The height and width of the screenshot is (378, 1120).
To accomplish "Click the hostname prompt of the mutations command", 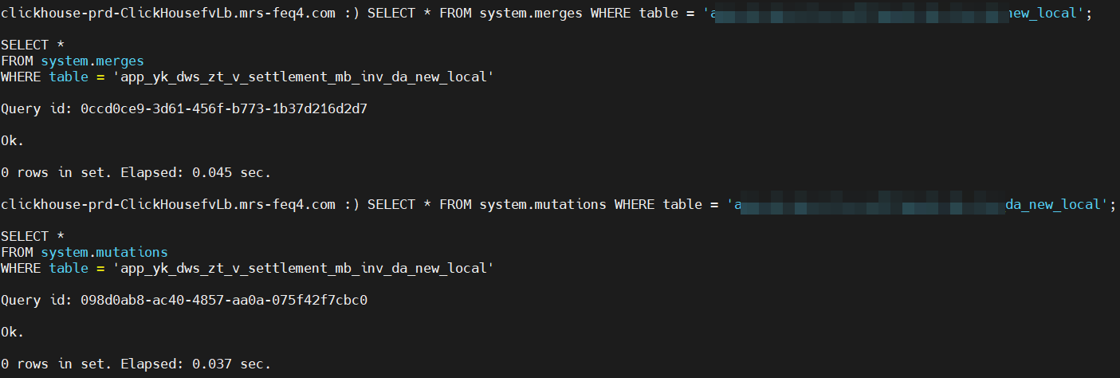I will pyautogui.click(x=167, y=205).
